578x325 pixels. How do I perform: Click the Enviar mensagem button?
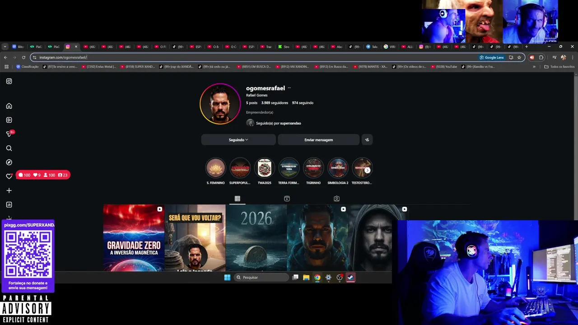(319, 140)
